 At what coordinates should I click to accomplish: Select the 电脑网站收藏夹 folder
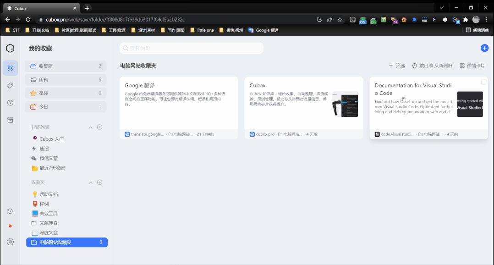pyautogui.click(x=67, y=243)
